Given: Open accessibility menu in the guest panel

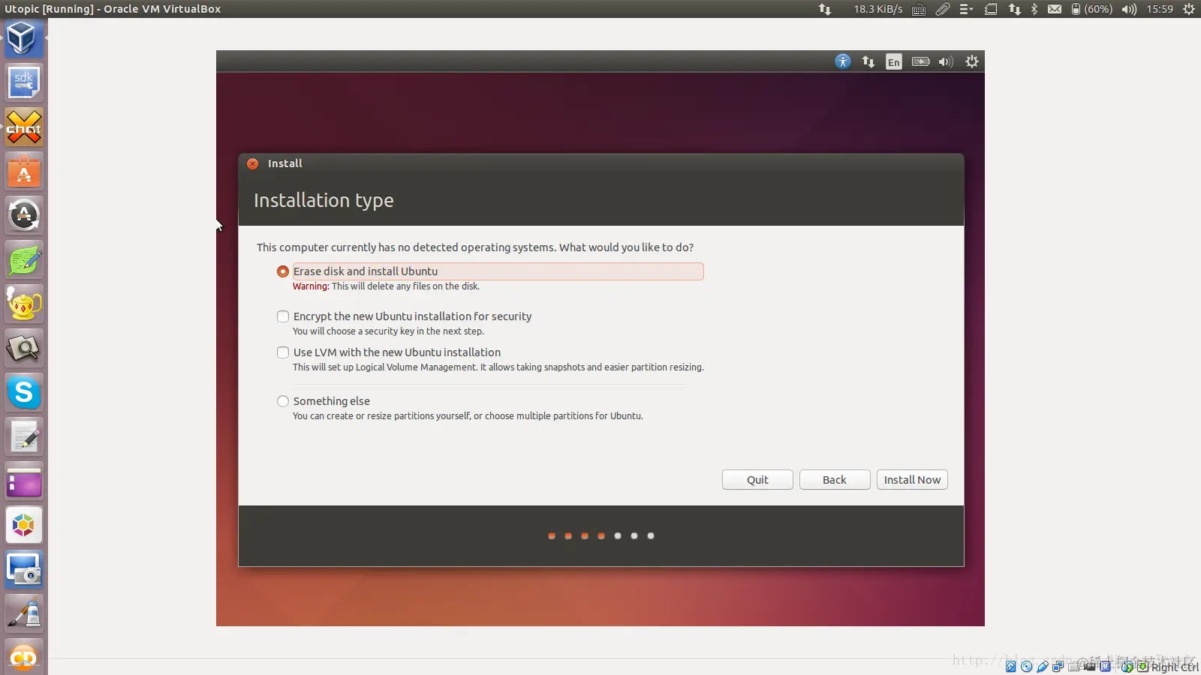Looking at the screenshot, I should tap(843, 61).
